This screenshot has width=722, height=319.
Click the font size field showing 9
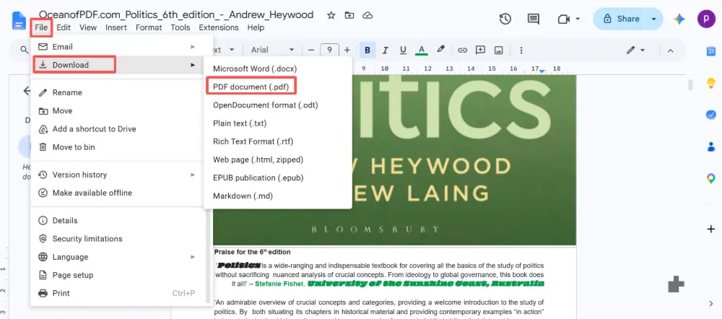pos(329,51)
